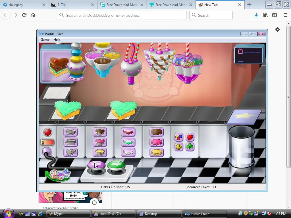291x218 pixels.
Task: Click the Cakes Finished: 1/5 status text
Action: click(115, 187)
